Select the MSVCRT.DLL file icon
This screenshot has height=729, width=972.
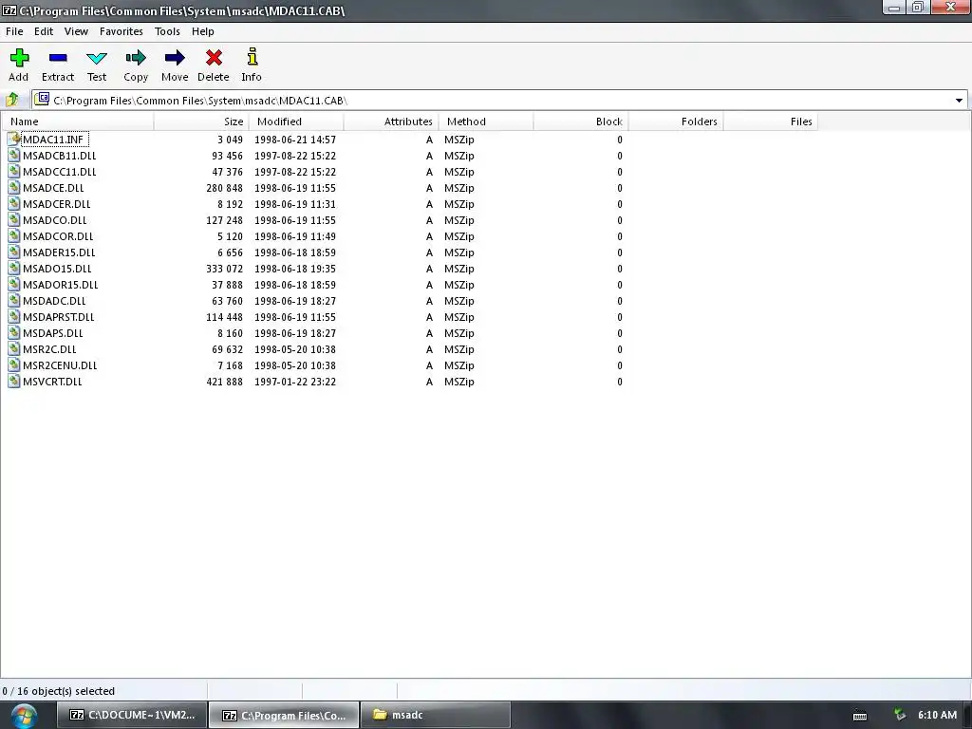point(13,381)
